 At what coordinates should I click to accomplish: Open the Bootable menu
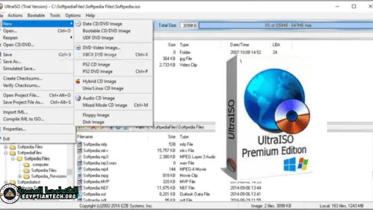pyautogui.click(x=36, y=15)
